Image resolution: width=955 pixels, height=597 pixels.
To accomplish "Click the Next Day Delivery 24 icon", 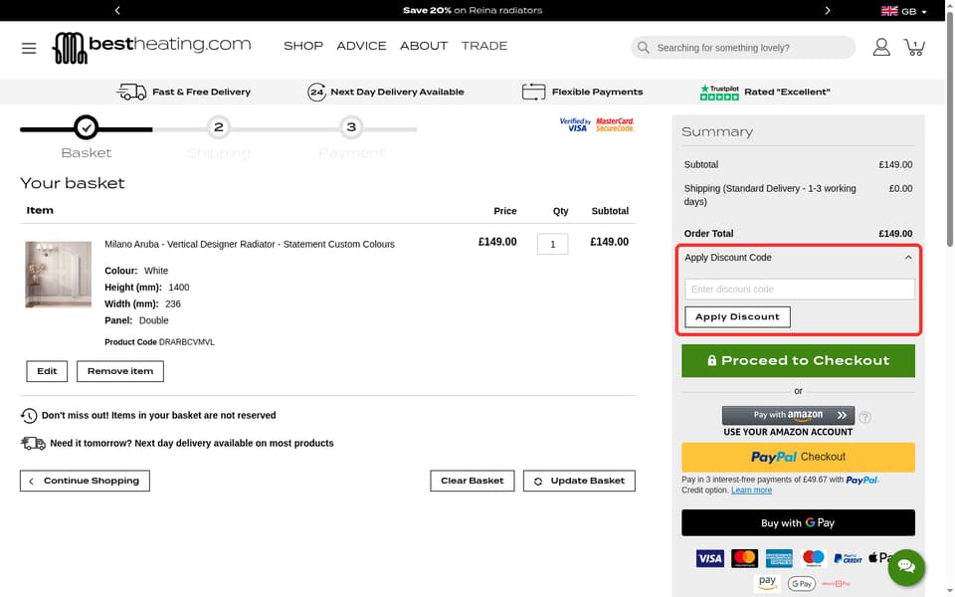I will point(316,92).
